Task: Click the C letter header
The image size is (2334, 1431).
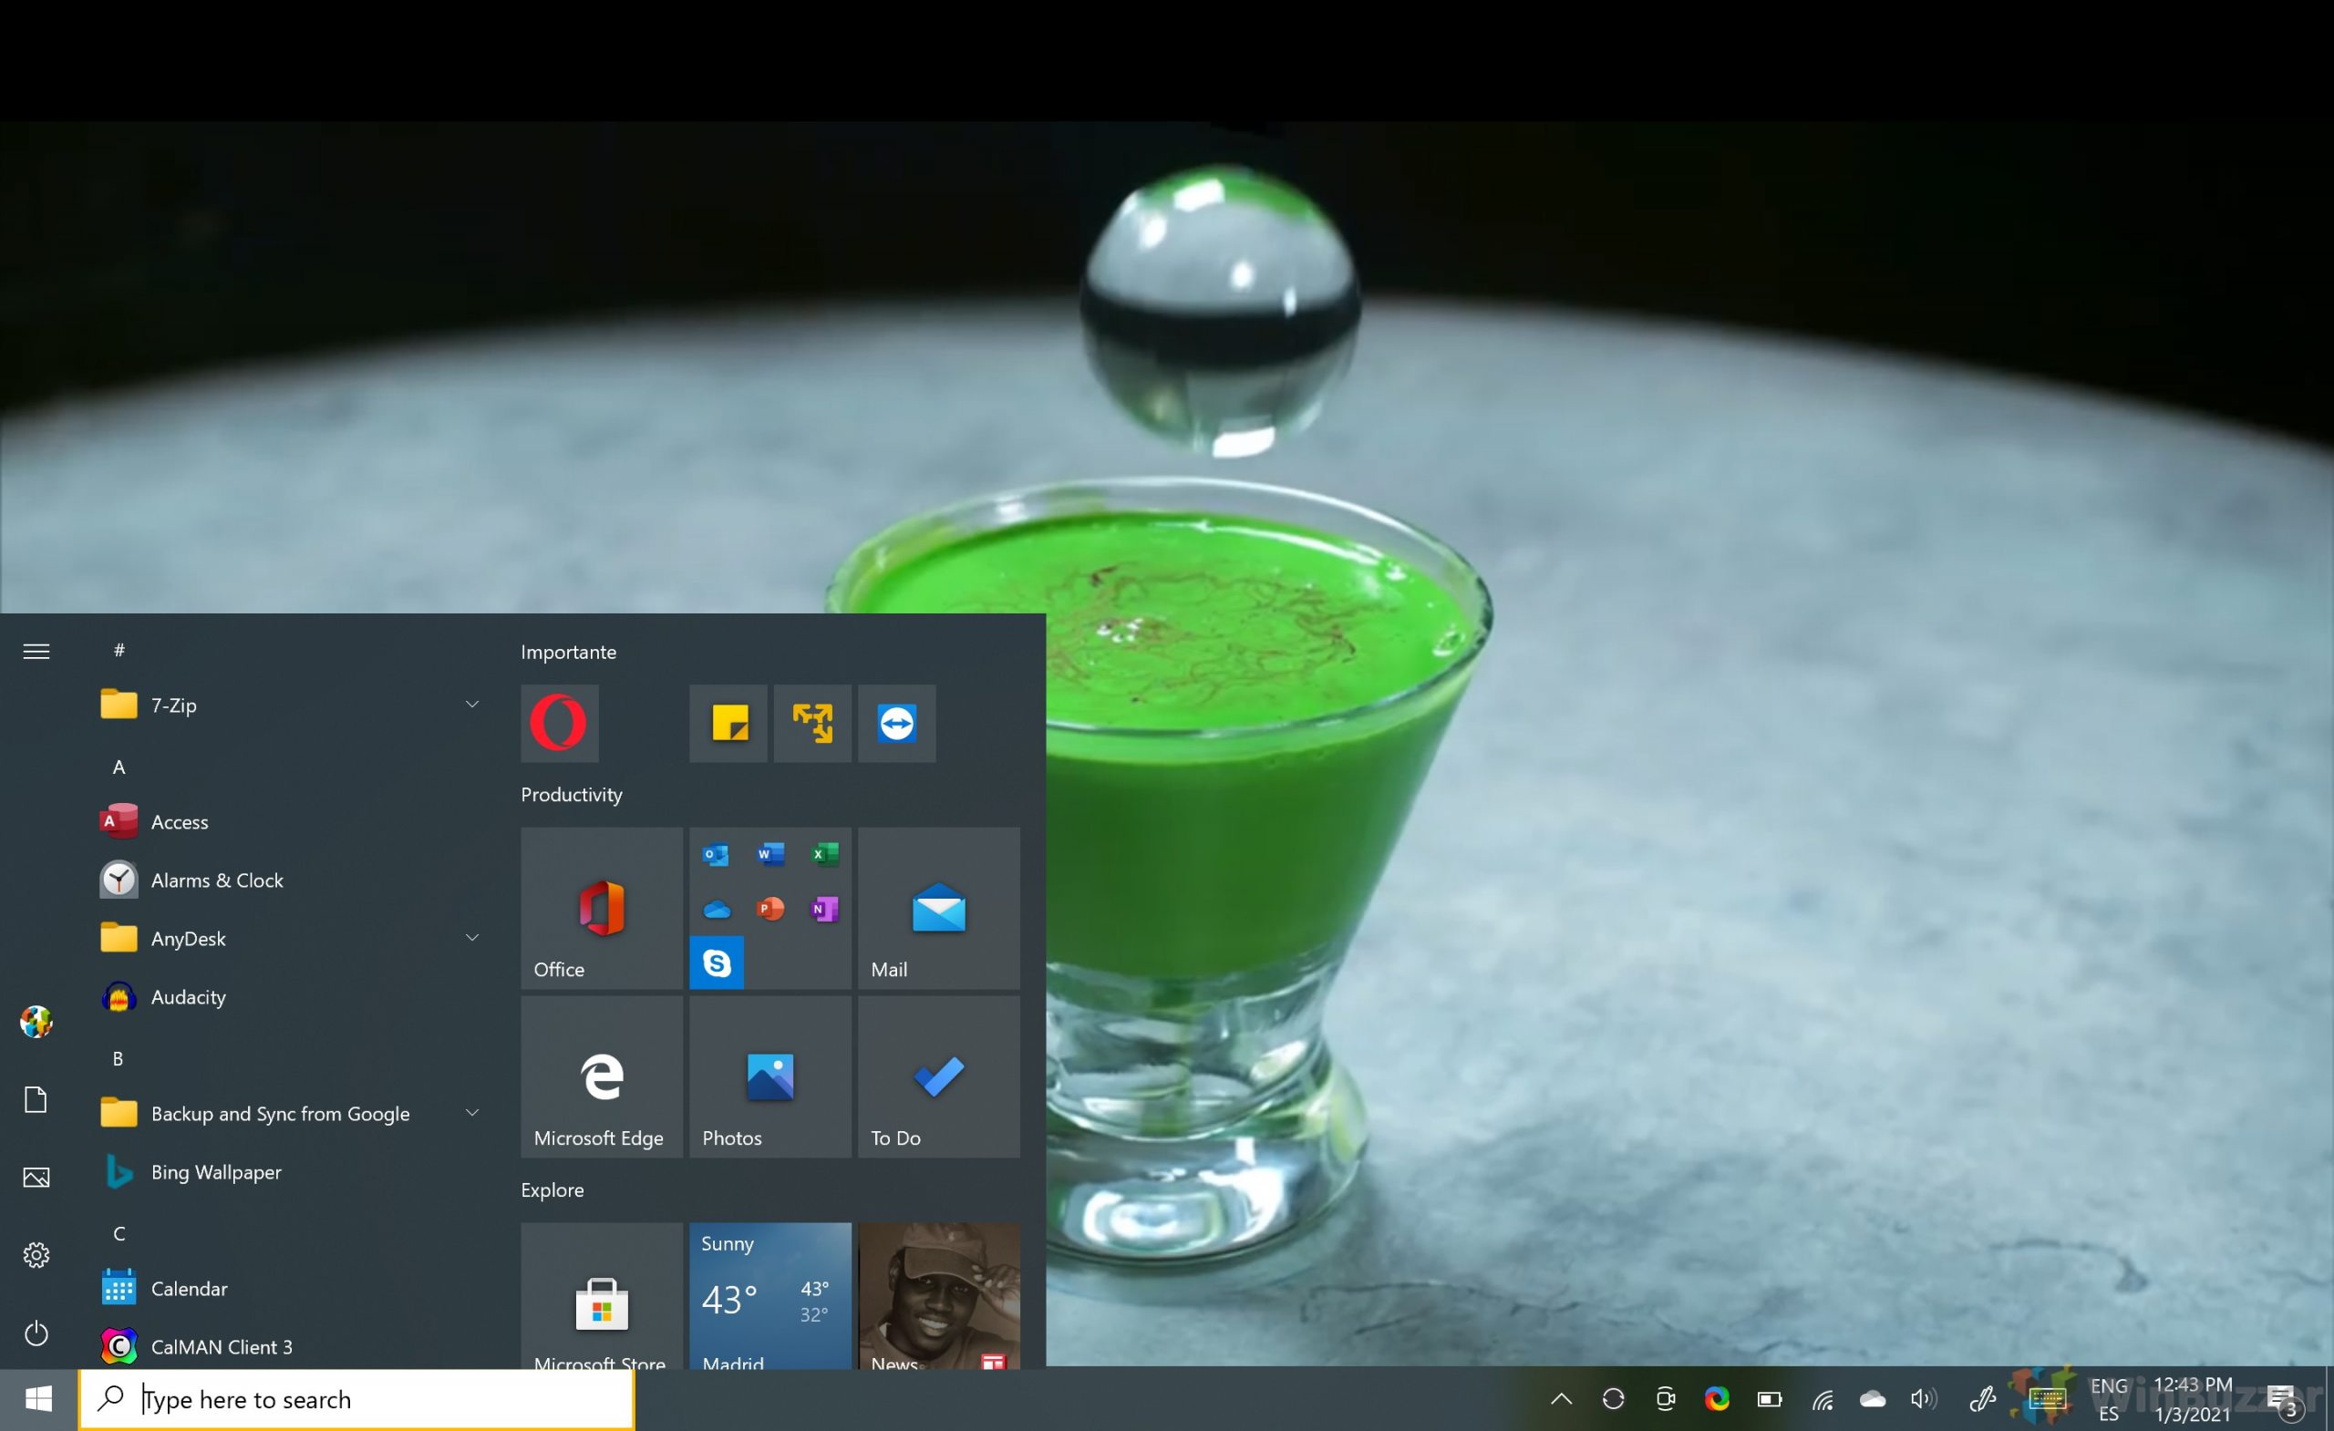Action: (119, 1233)
